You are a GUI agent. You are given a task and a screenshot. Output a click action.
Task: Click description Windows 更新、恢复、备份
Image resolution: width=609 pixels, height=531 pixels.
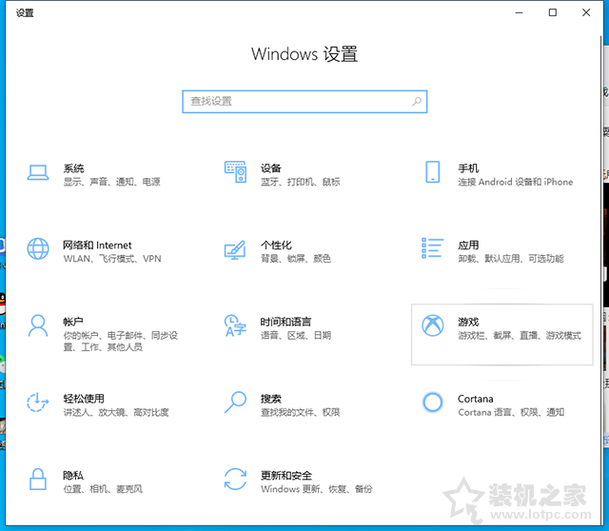[x=317, y=489]
